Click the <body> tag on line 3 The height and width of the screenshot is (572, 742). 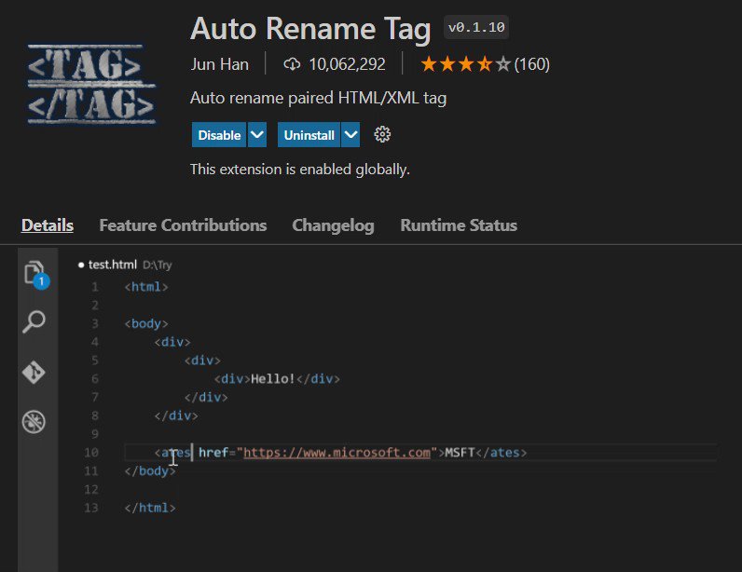146,323
